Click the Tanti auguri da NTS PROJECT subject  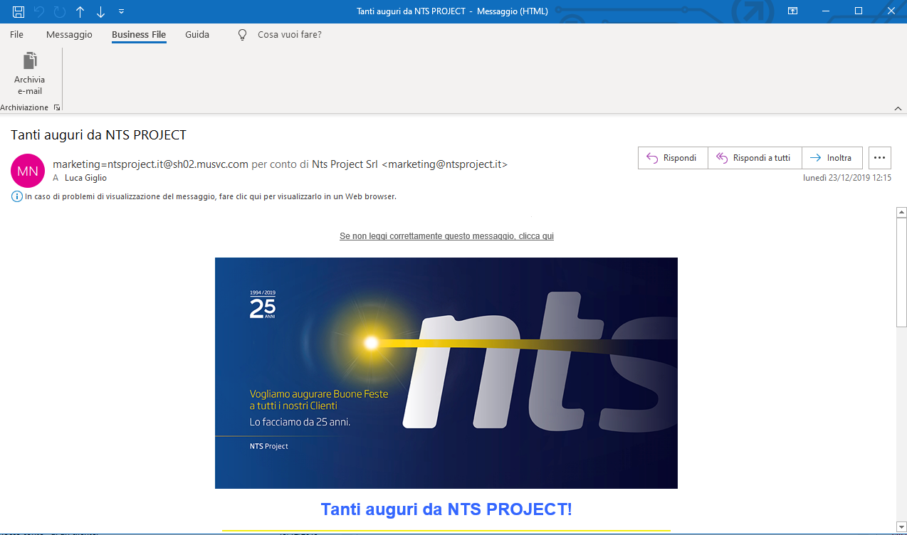(x=98, y=135)
